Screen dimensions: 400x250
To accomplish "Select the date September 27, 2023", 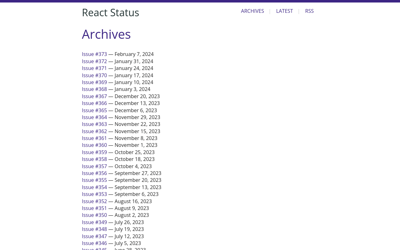I will (x=138, y=173).
